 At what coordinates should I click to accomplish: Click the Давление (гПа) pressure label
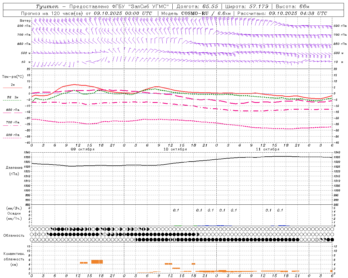coord(14,171)
